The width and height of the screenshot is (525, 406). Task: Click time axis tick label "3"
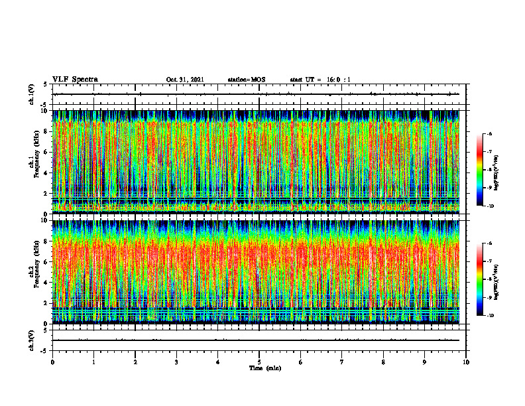pos(176,362)
